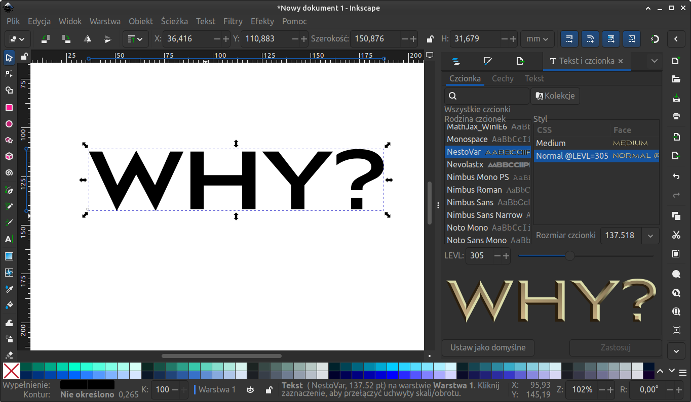This screenshot has height=402, width=691.
Task: Click the Paste clipboard icon
Action: point(676,253)
